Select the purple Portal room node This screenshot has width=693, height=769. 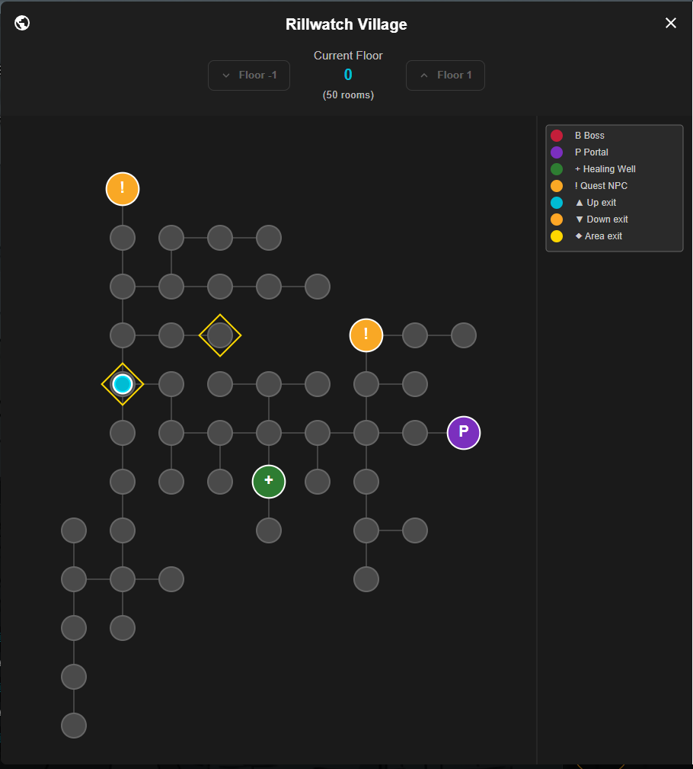(x=464, y=433)
